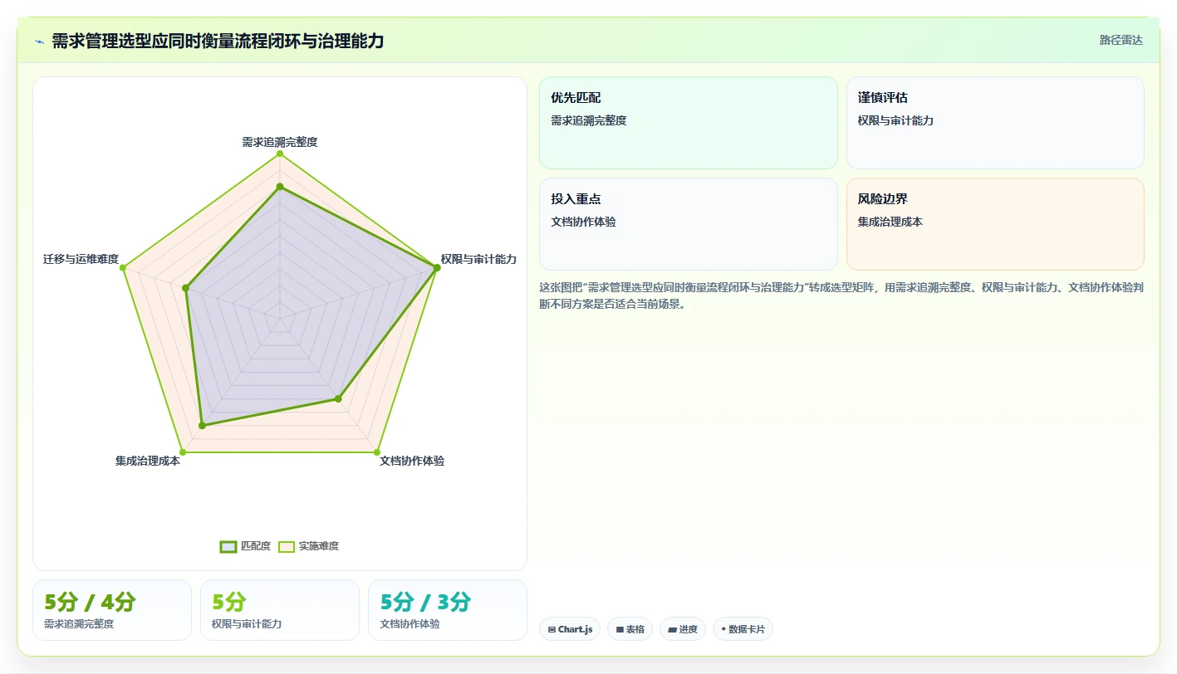1177x674 pixels.
Task: Click 文档协作体验 text in 投入重点 card
Action: coord(583,222)
